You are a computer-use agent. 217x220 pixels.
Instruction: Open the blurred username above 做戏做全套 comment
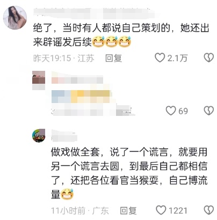64,135
